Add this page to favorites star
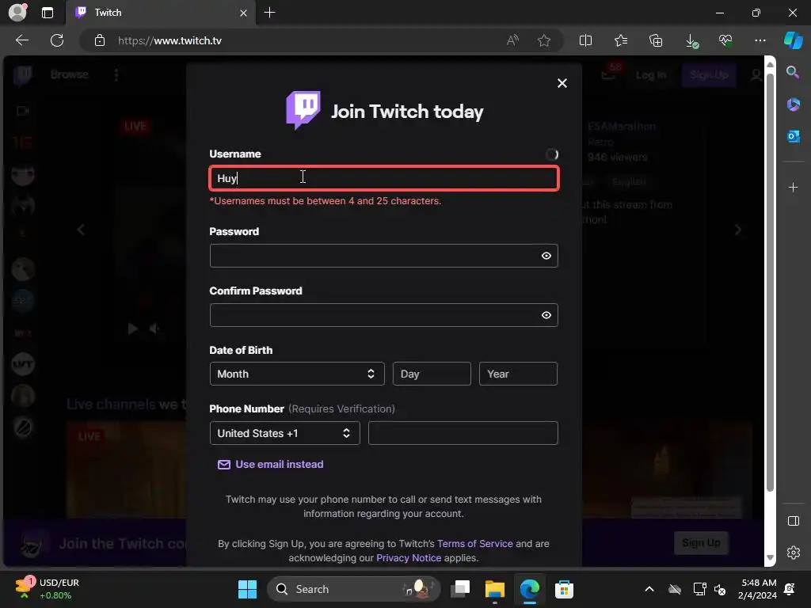The width and height of the screenshot is (811, 608). [x=543, y=40]
